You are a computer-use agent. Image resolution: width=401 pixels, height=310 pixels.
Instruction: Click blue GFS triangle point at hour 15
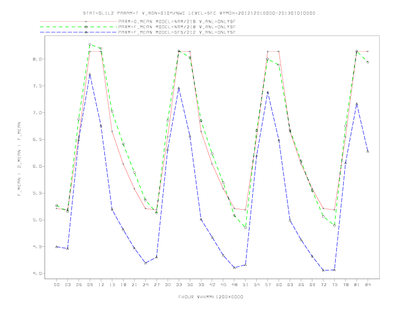[112, 210]
